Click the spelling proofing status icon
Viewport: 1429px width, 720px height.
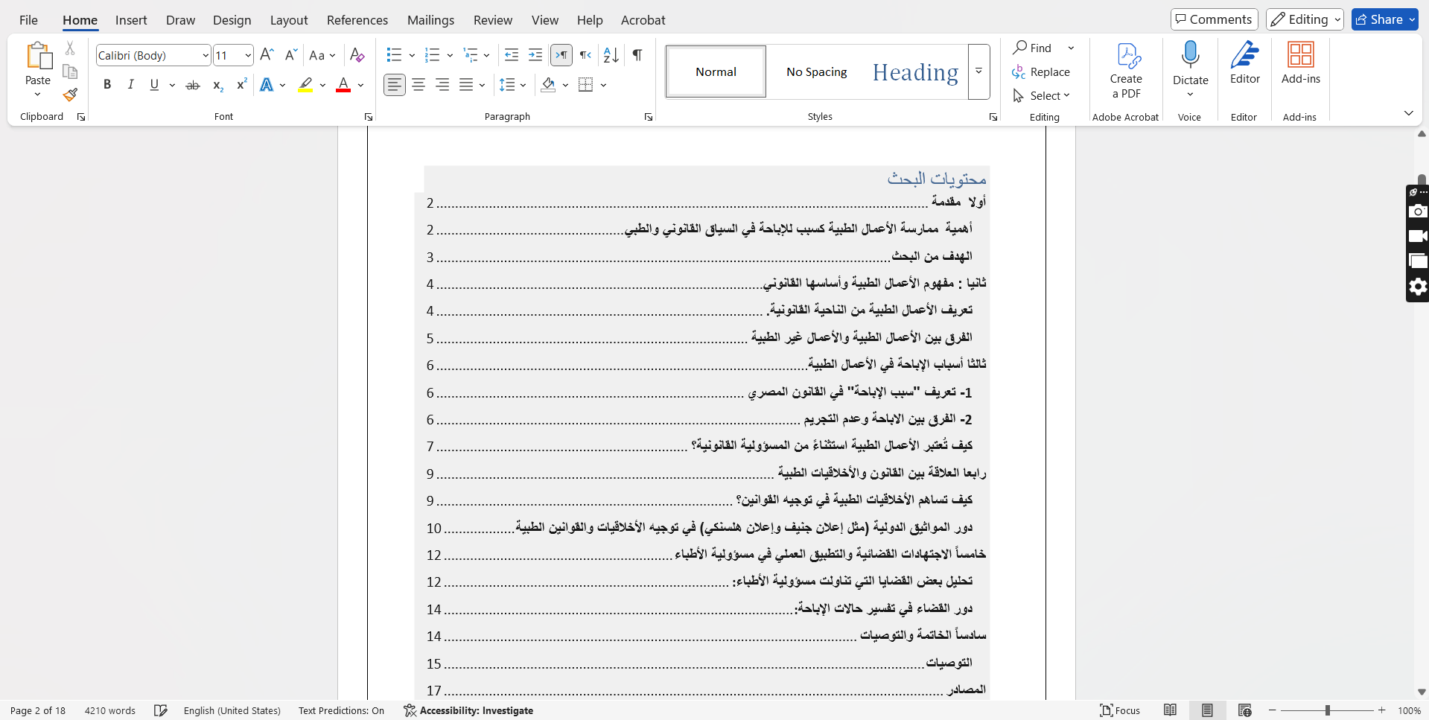[x=161, y=710]
